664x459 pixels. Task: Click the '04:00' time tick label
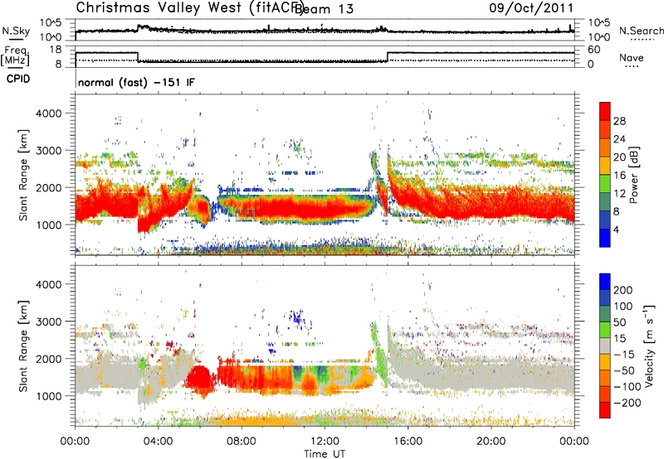tap(158, 442)
